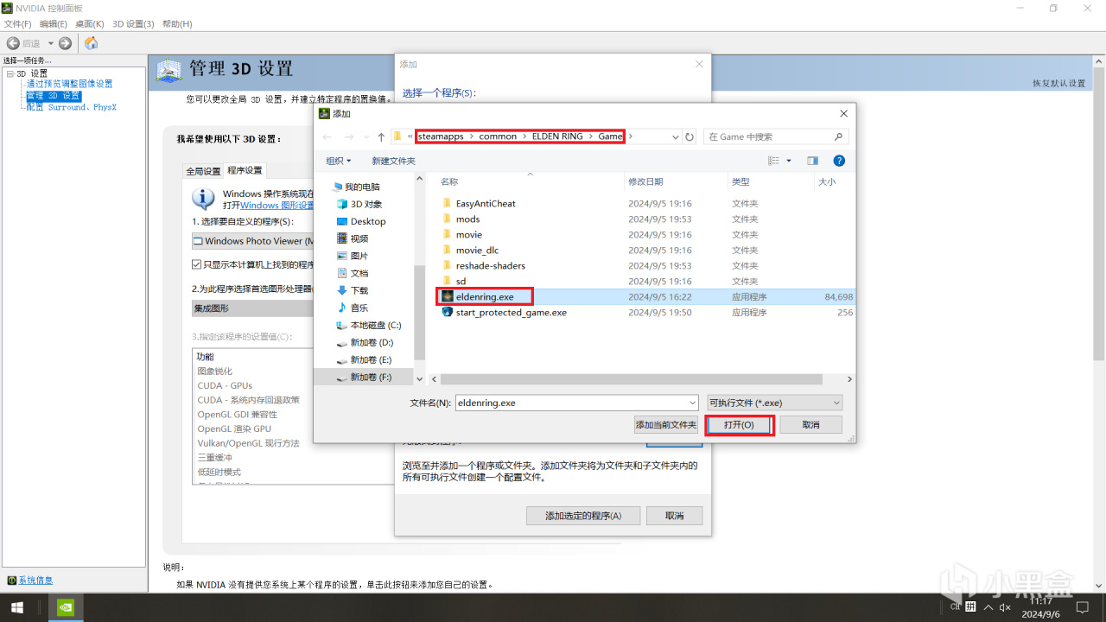Click the 添加选定的程序(A) button
1106x622 pixels.
583,516
